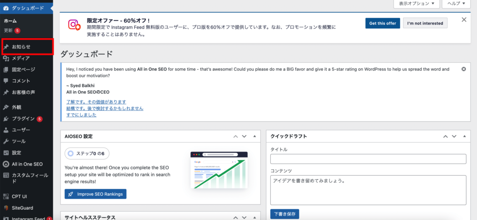The image size is (477, 220).
Task: Click the Get this offer button
Action: pos(383,23)
